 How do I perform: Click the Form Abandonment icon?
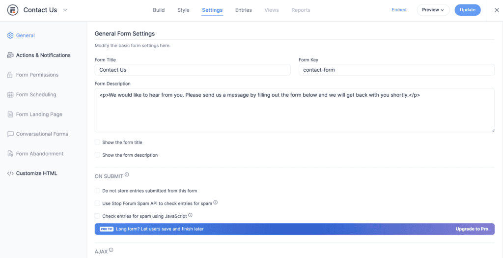(x=10, y=154)
